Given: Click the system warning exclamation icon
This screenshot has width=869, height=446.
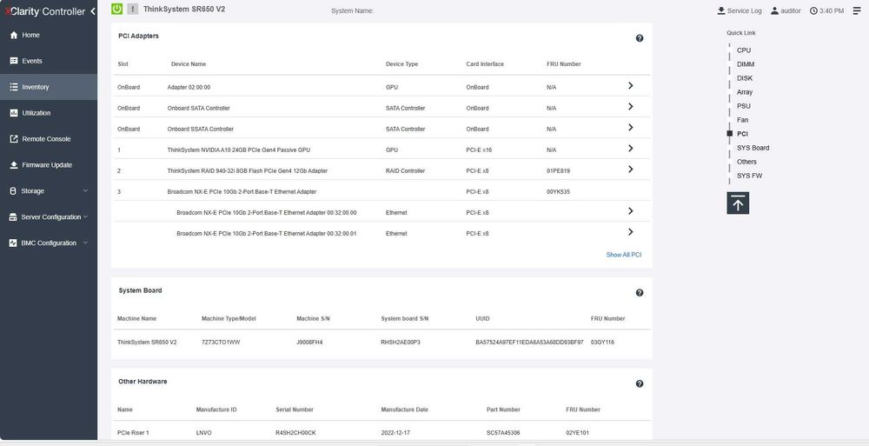Looking at the screenshot, I should 132,9.
